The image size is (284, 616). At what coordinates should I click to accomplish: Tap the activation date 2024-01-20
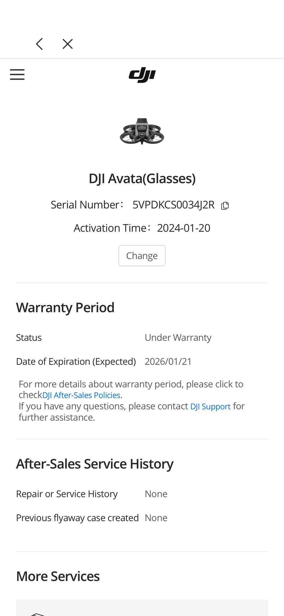[184, 228]
